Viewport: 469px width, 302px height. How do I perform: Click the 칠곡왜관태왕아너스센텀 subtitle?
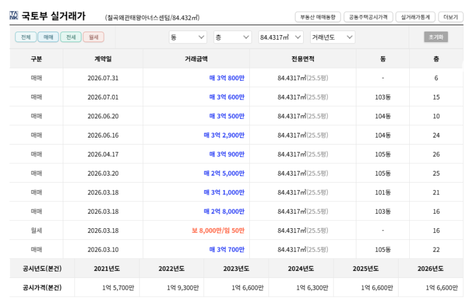(152, 18)
